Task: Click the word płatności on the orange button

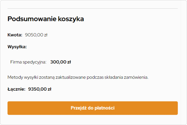Action: [105, 108]
